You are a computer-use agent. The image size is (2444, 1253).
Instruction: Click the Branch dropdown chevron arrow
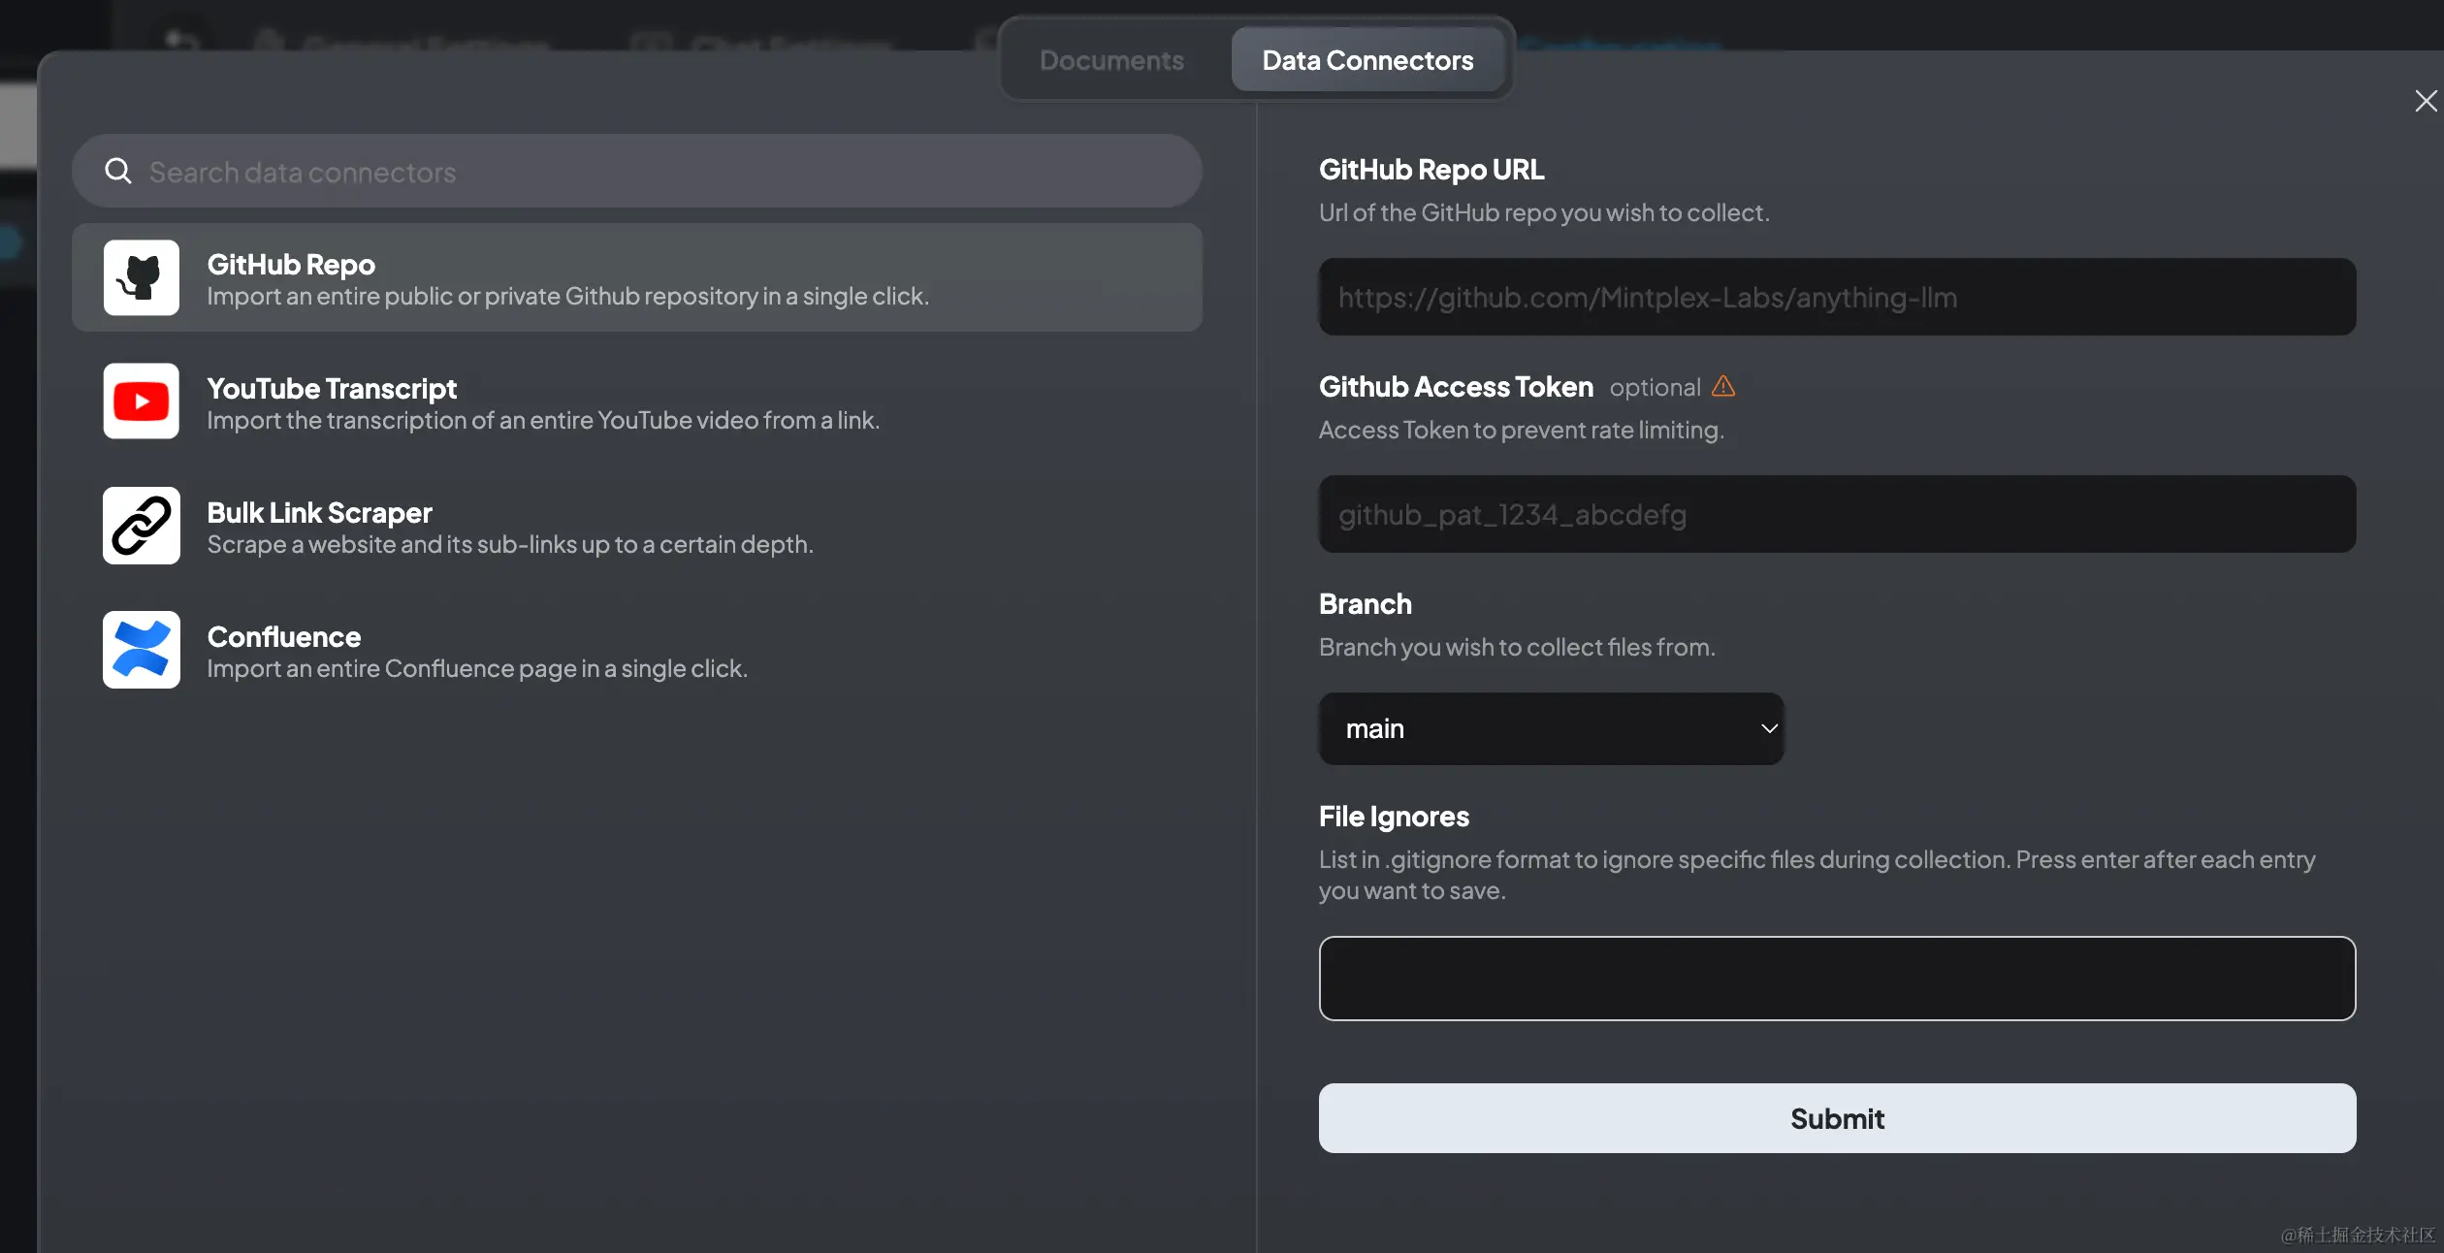tap(1769, 728)
